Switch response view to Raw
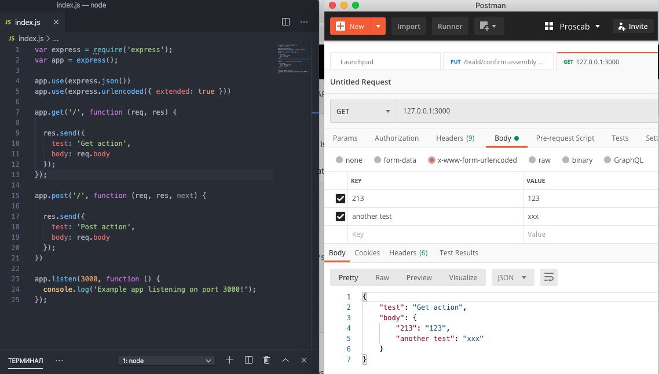Image resolution: width=659 pixels, height=374 pixels. click(382, 278)
